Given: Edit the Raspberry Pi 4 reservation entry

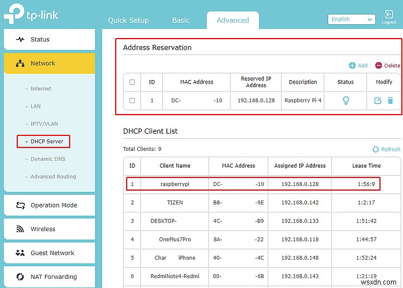Looking at the screenshot, I should point(378,100).
